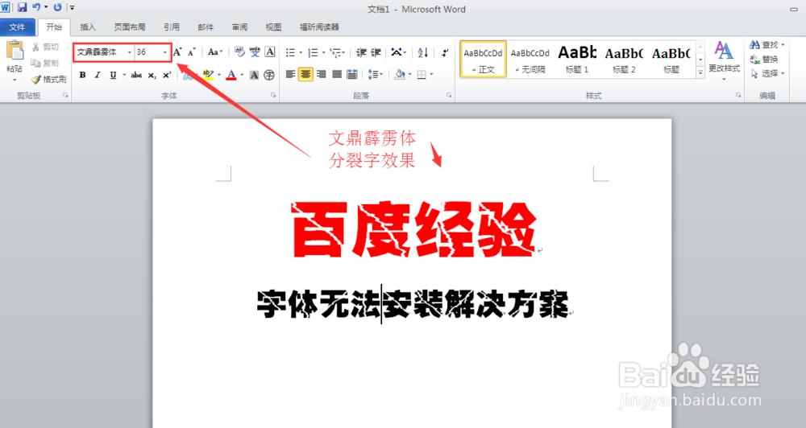The width and height of the screenshot is (806, 428).
Task: Toggle Show/Hide paragraph marks
Action: (x=445, y=52)
